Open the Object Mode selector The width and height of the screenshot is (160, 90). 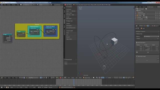coord(87,78)
